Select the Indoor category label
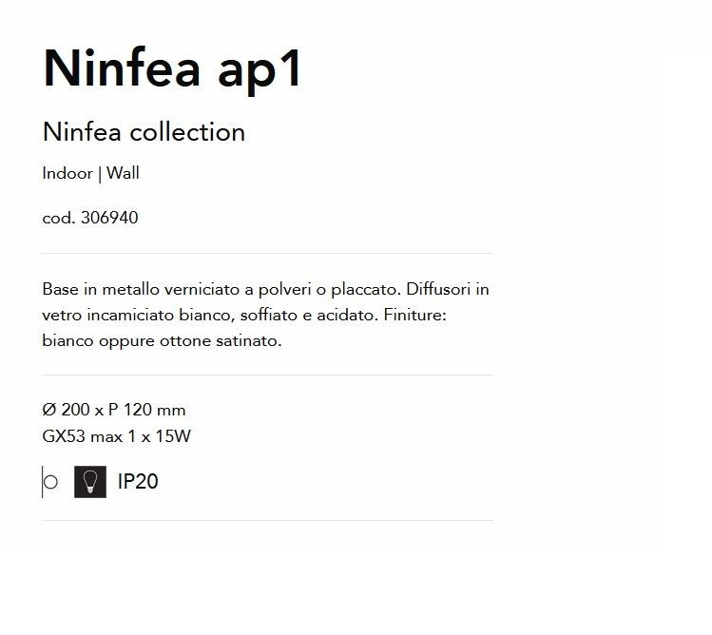The height and width of the screenshot is (635, 712). (67, 174)
